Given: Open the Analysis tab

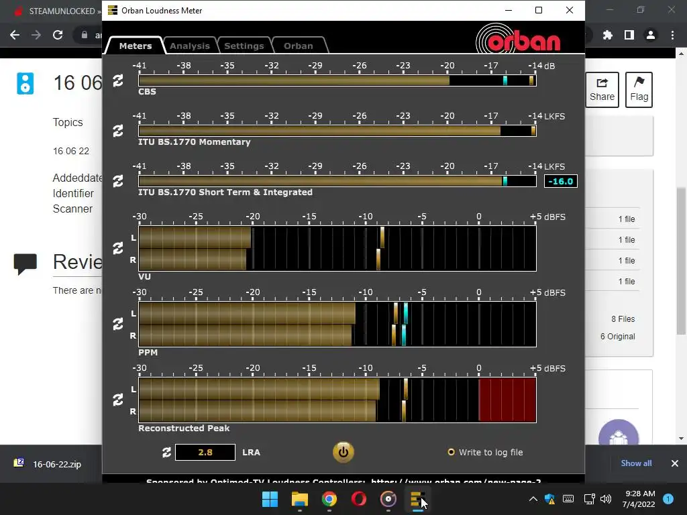Looking at the screenshot, I should coord(190,46).
